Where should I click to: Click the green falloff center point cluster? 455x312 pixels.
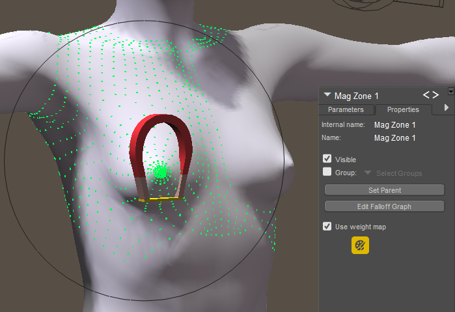click(160, 173)
